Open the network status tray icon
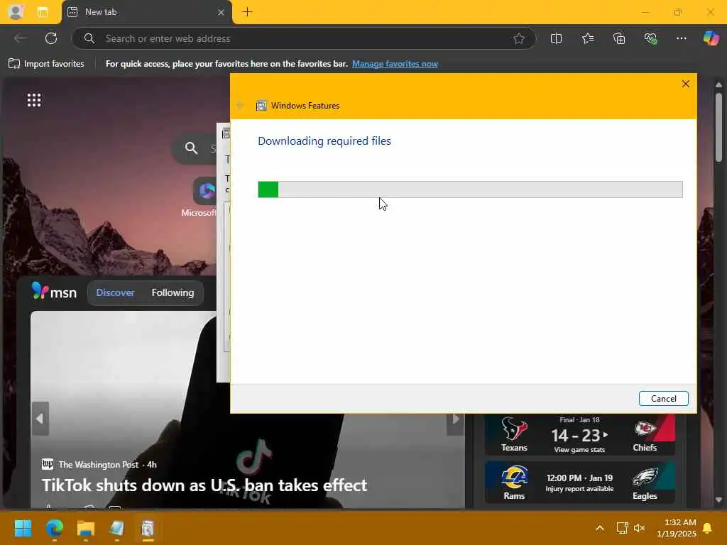727x545 pixels. pos(622,528)
